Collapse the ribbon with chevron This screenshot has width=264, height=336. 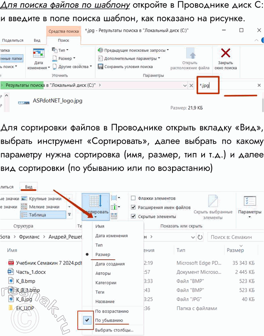(x=256, y=40)
